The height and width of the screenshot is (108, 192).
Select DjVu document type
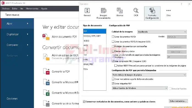(95, 69)
